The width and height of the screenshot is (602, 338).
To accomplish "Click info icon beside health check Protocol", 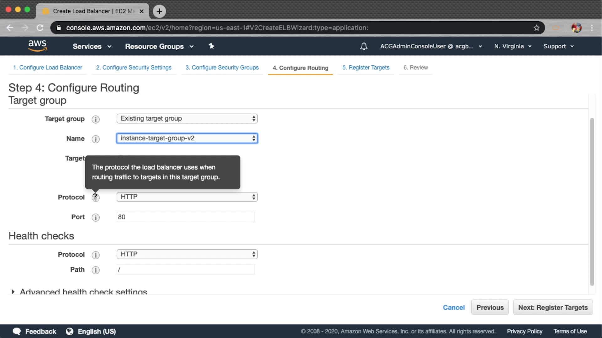I will pos(96,255).
